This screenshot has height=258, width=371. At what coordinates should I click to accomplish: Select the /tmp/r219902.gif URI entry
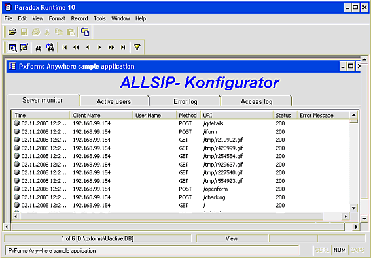223,140
